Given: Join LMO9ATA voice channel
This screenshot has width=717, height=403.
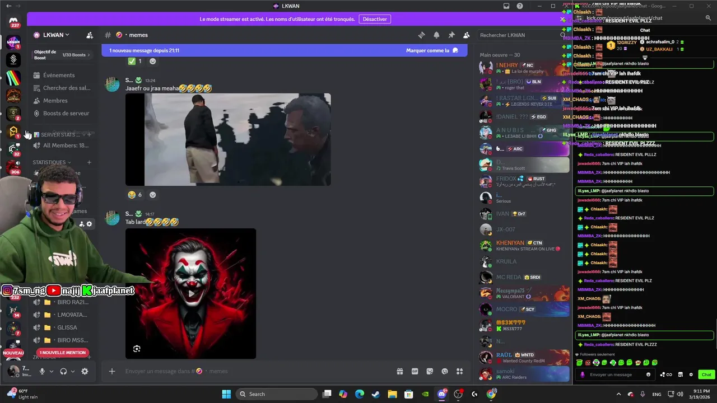Looking at the screenshot, I should pos(63,315).
